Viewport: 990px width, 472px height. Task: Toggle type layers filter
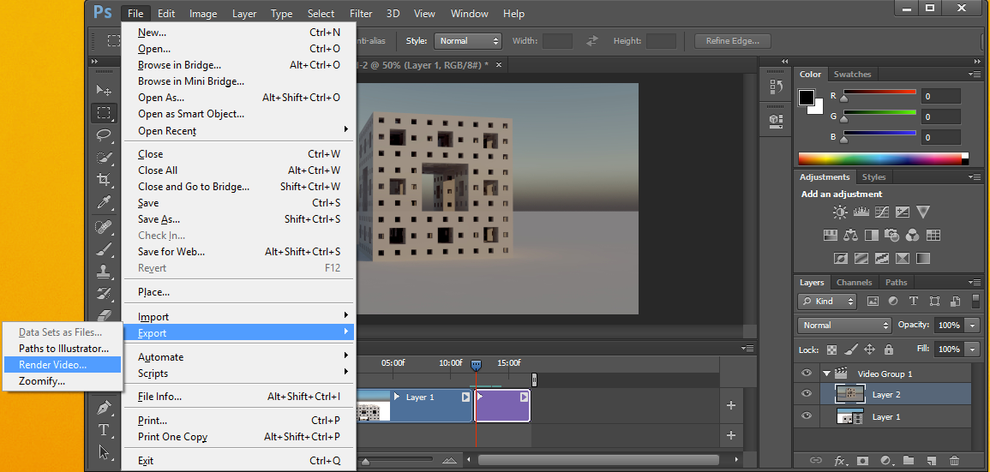pyautogui.click(x=913, y=301)
